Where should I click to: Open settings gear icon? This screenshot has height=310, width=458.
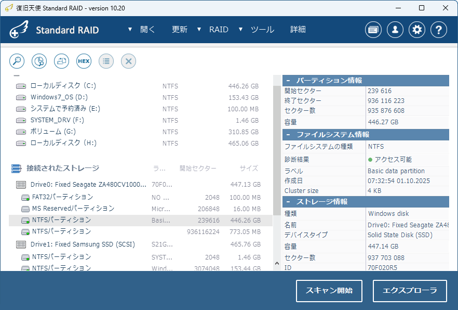[417, 30]
